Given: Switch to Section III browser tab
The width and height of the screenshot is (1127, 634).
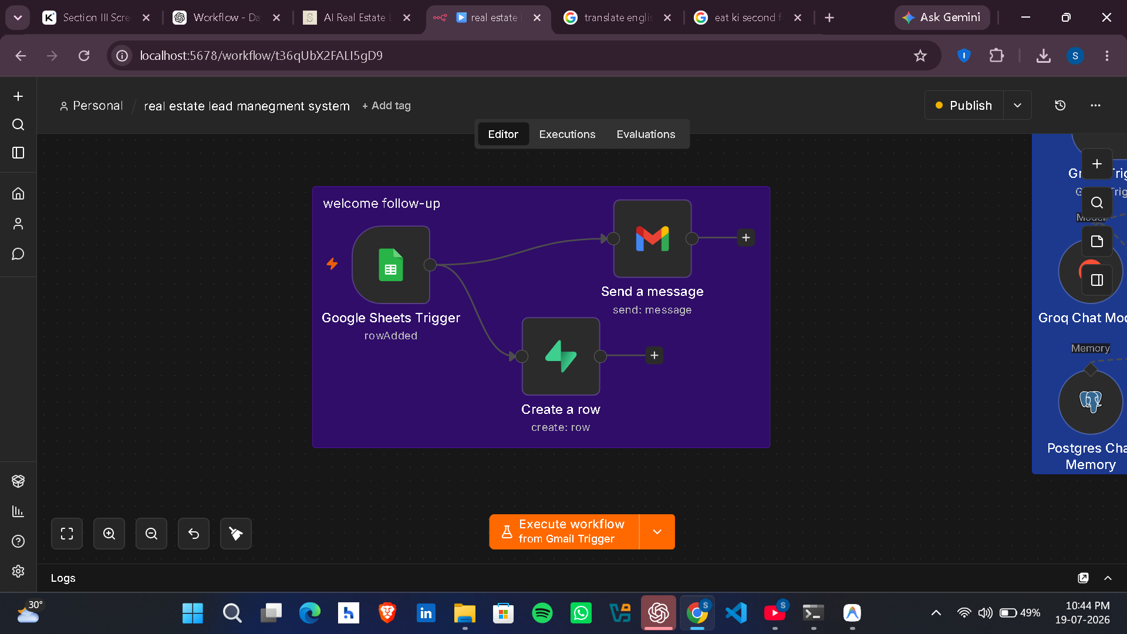Looking at the screenshot, I should [97, 18].
